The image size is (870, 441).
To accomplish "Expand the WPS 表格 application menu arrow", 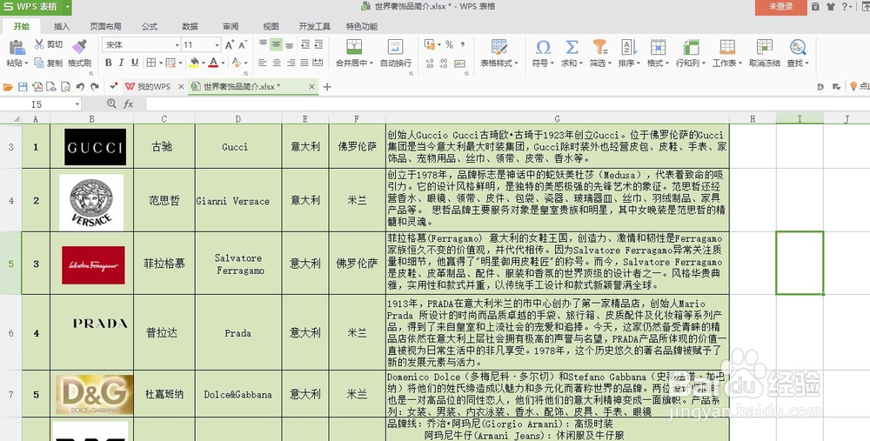I will (67, 7).
